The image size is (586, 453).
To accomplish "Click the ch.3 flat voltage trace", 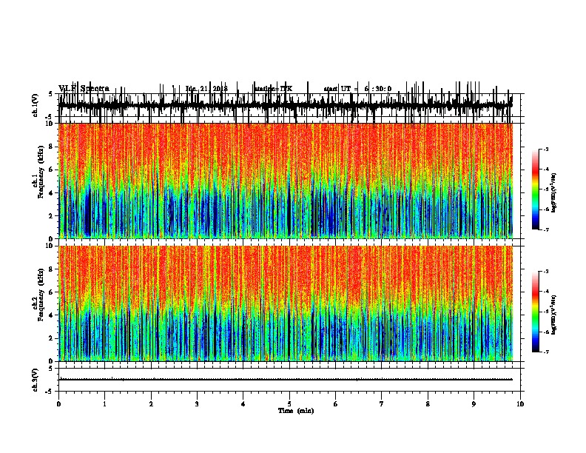I will 286,380.
